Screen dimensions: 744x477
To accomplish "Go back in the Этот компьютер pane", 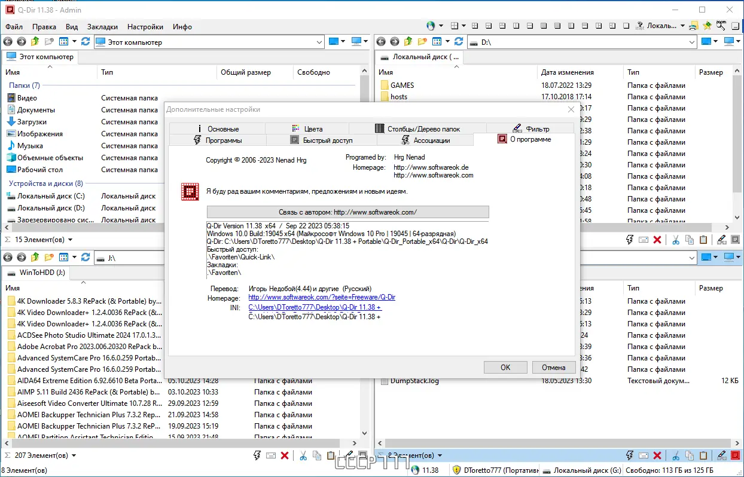I will 8,41.
